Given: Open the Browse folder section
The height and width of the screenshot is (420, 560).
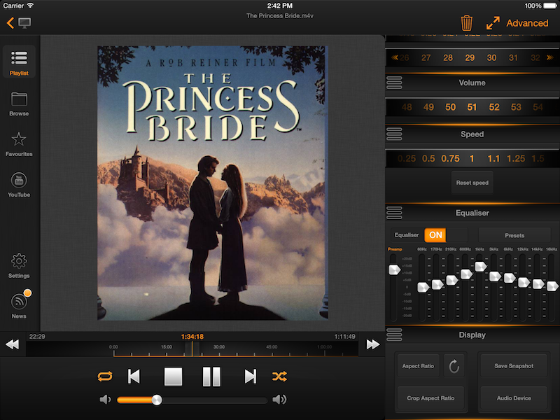Looking at the screenshot, I should 19,104.
